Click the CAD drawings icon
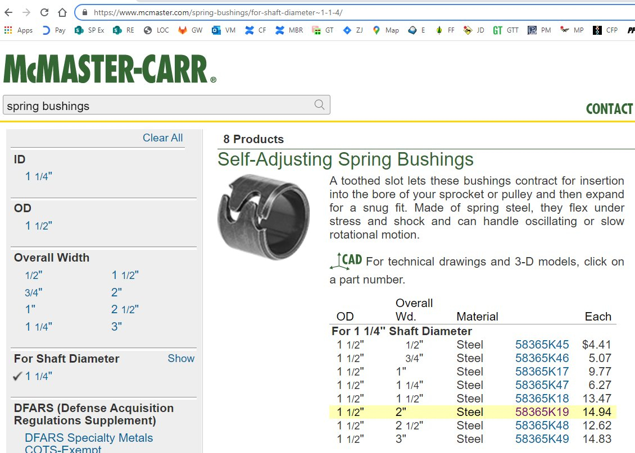Screen dimensions: 635x453 346,261
